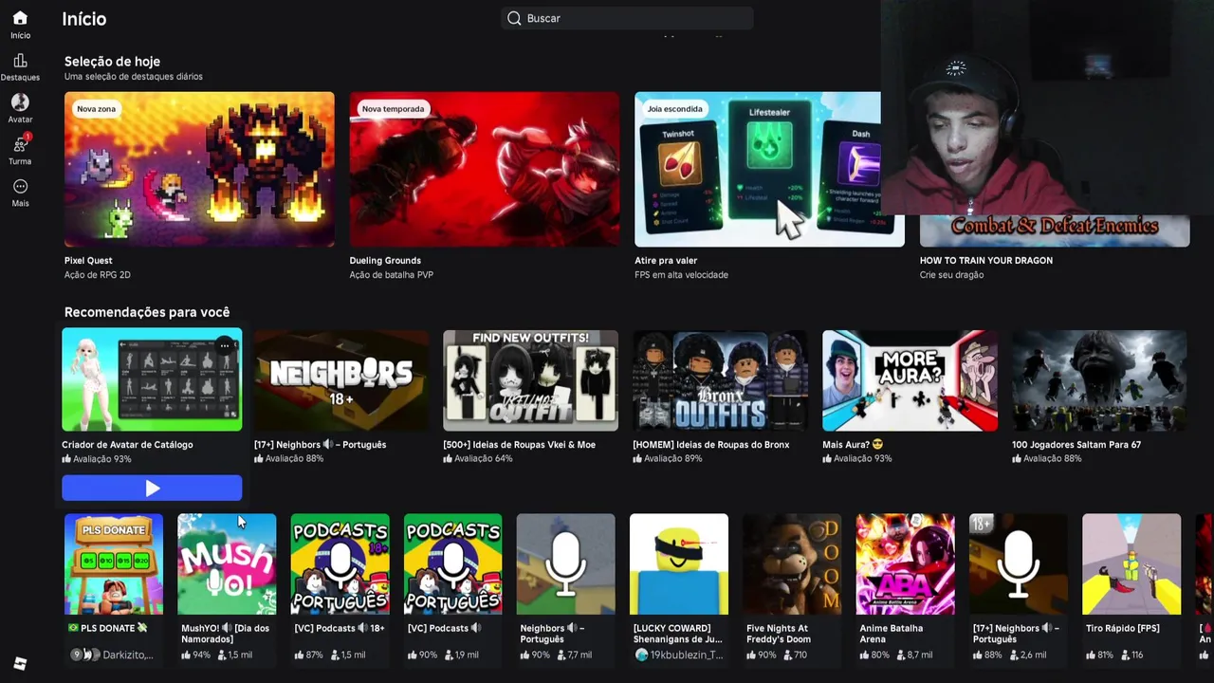The image size is (1214, 683).
Task: Open the [17+] Neighbors recommended thumbnail
Action: pyautogui.click(x=341, y=380)
